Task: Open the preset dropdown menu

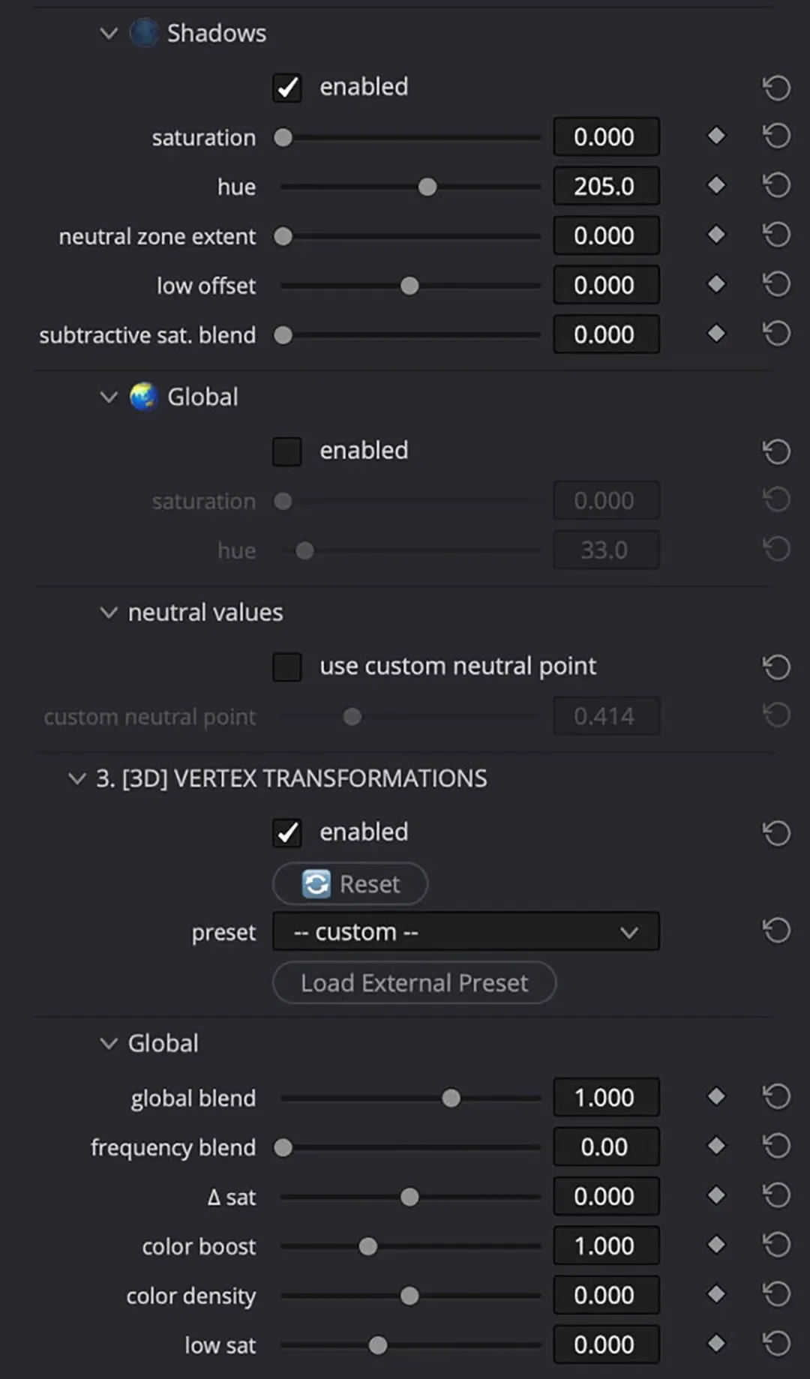Action: click(466, 931)
